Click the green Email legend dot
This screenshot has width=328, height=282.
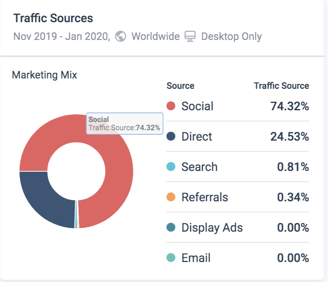point(171,258)
